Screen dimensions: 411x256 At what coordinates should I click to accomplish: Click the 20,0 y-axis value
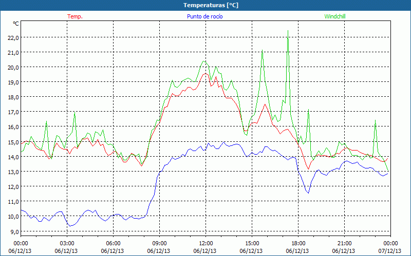pyautogui.click(x=13, y=68)
